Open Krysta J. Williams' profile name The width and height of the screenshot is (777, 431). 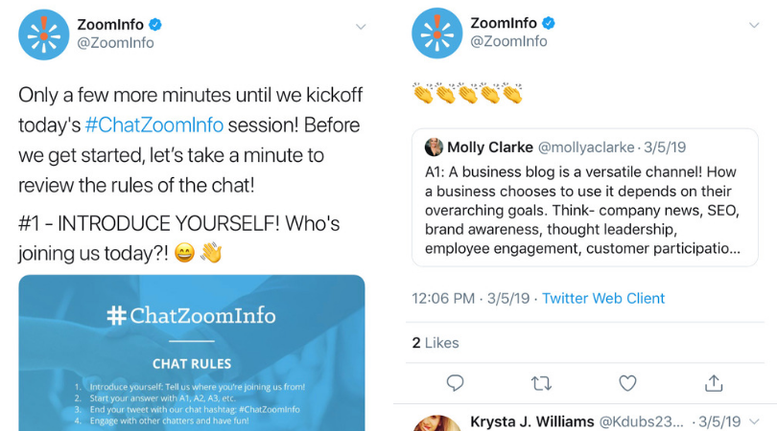point(531,421)
